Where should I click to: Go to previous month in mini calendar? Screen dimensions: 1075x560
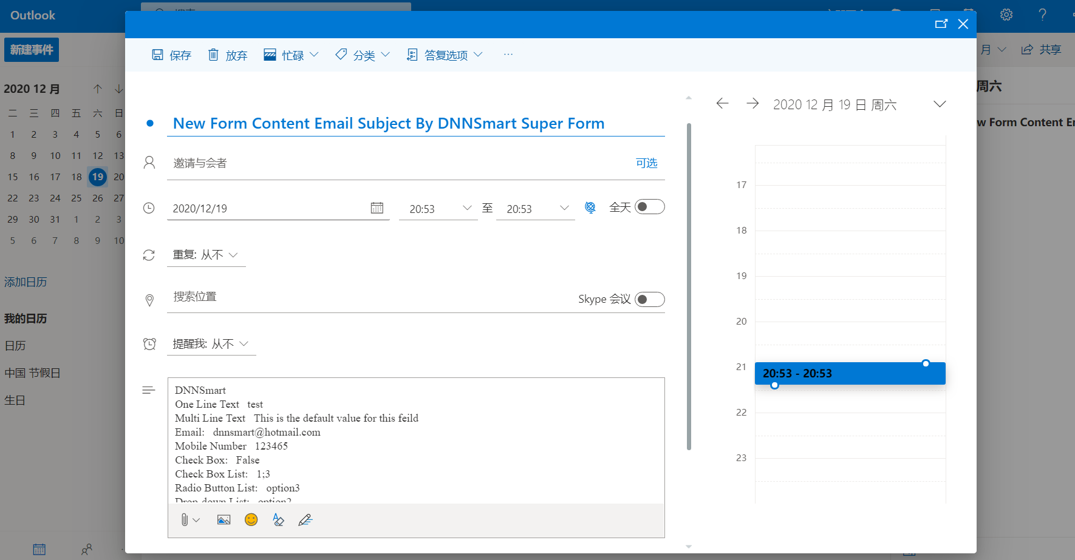point(98,89)
